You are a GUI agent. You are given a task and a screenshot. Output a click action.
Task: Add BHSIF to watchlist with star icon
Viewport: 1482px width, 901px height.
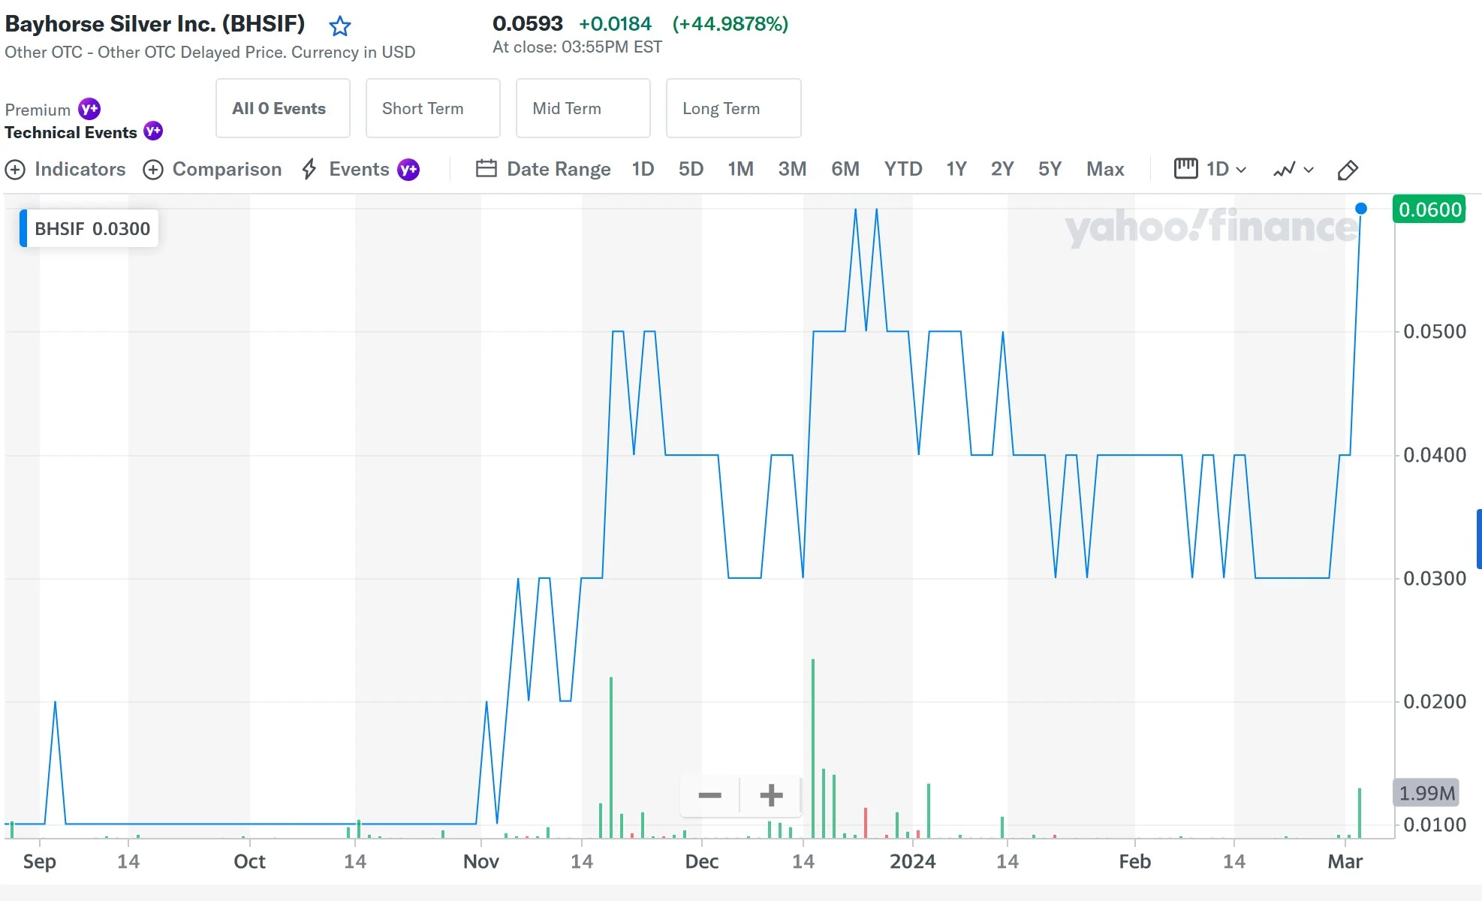(x=340, y=26)
